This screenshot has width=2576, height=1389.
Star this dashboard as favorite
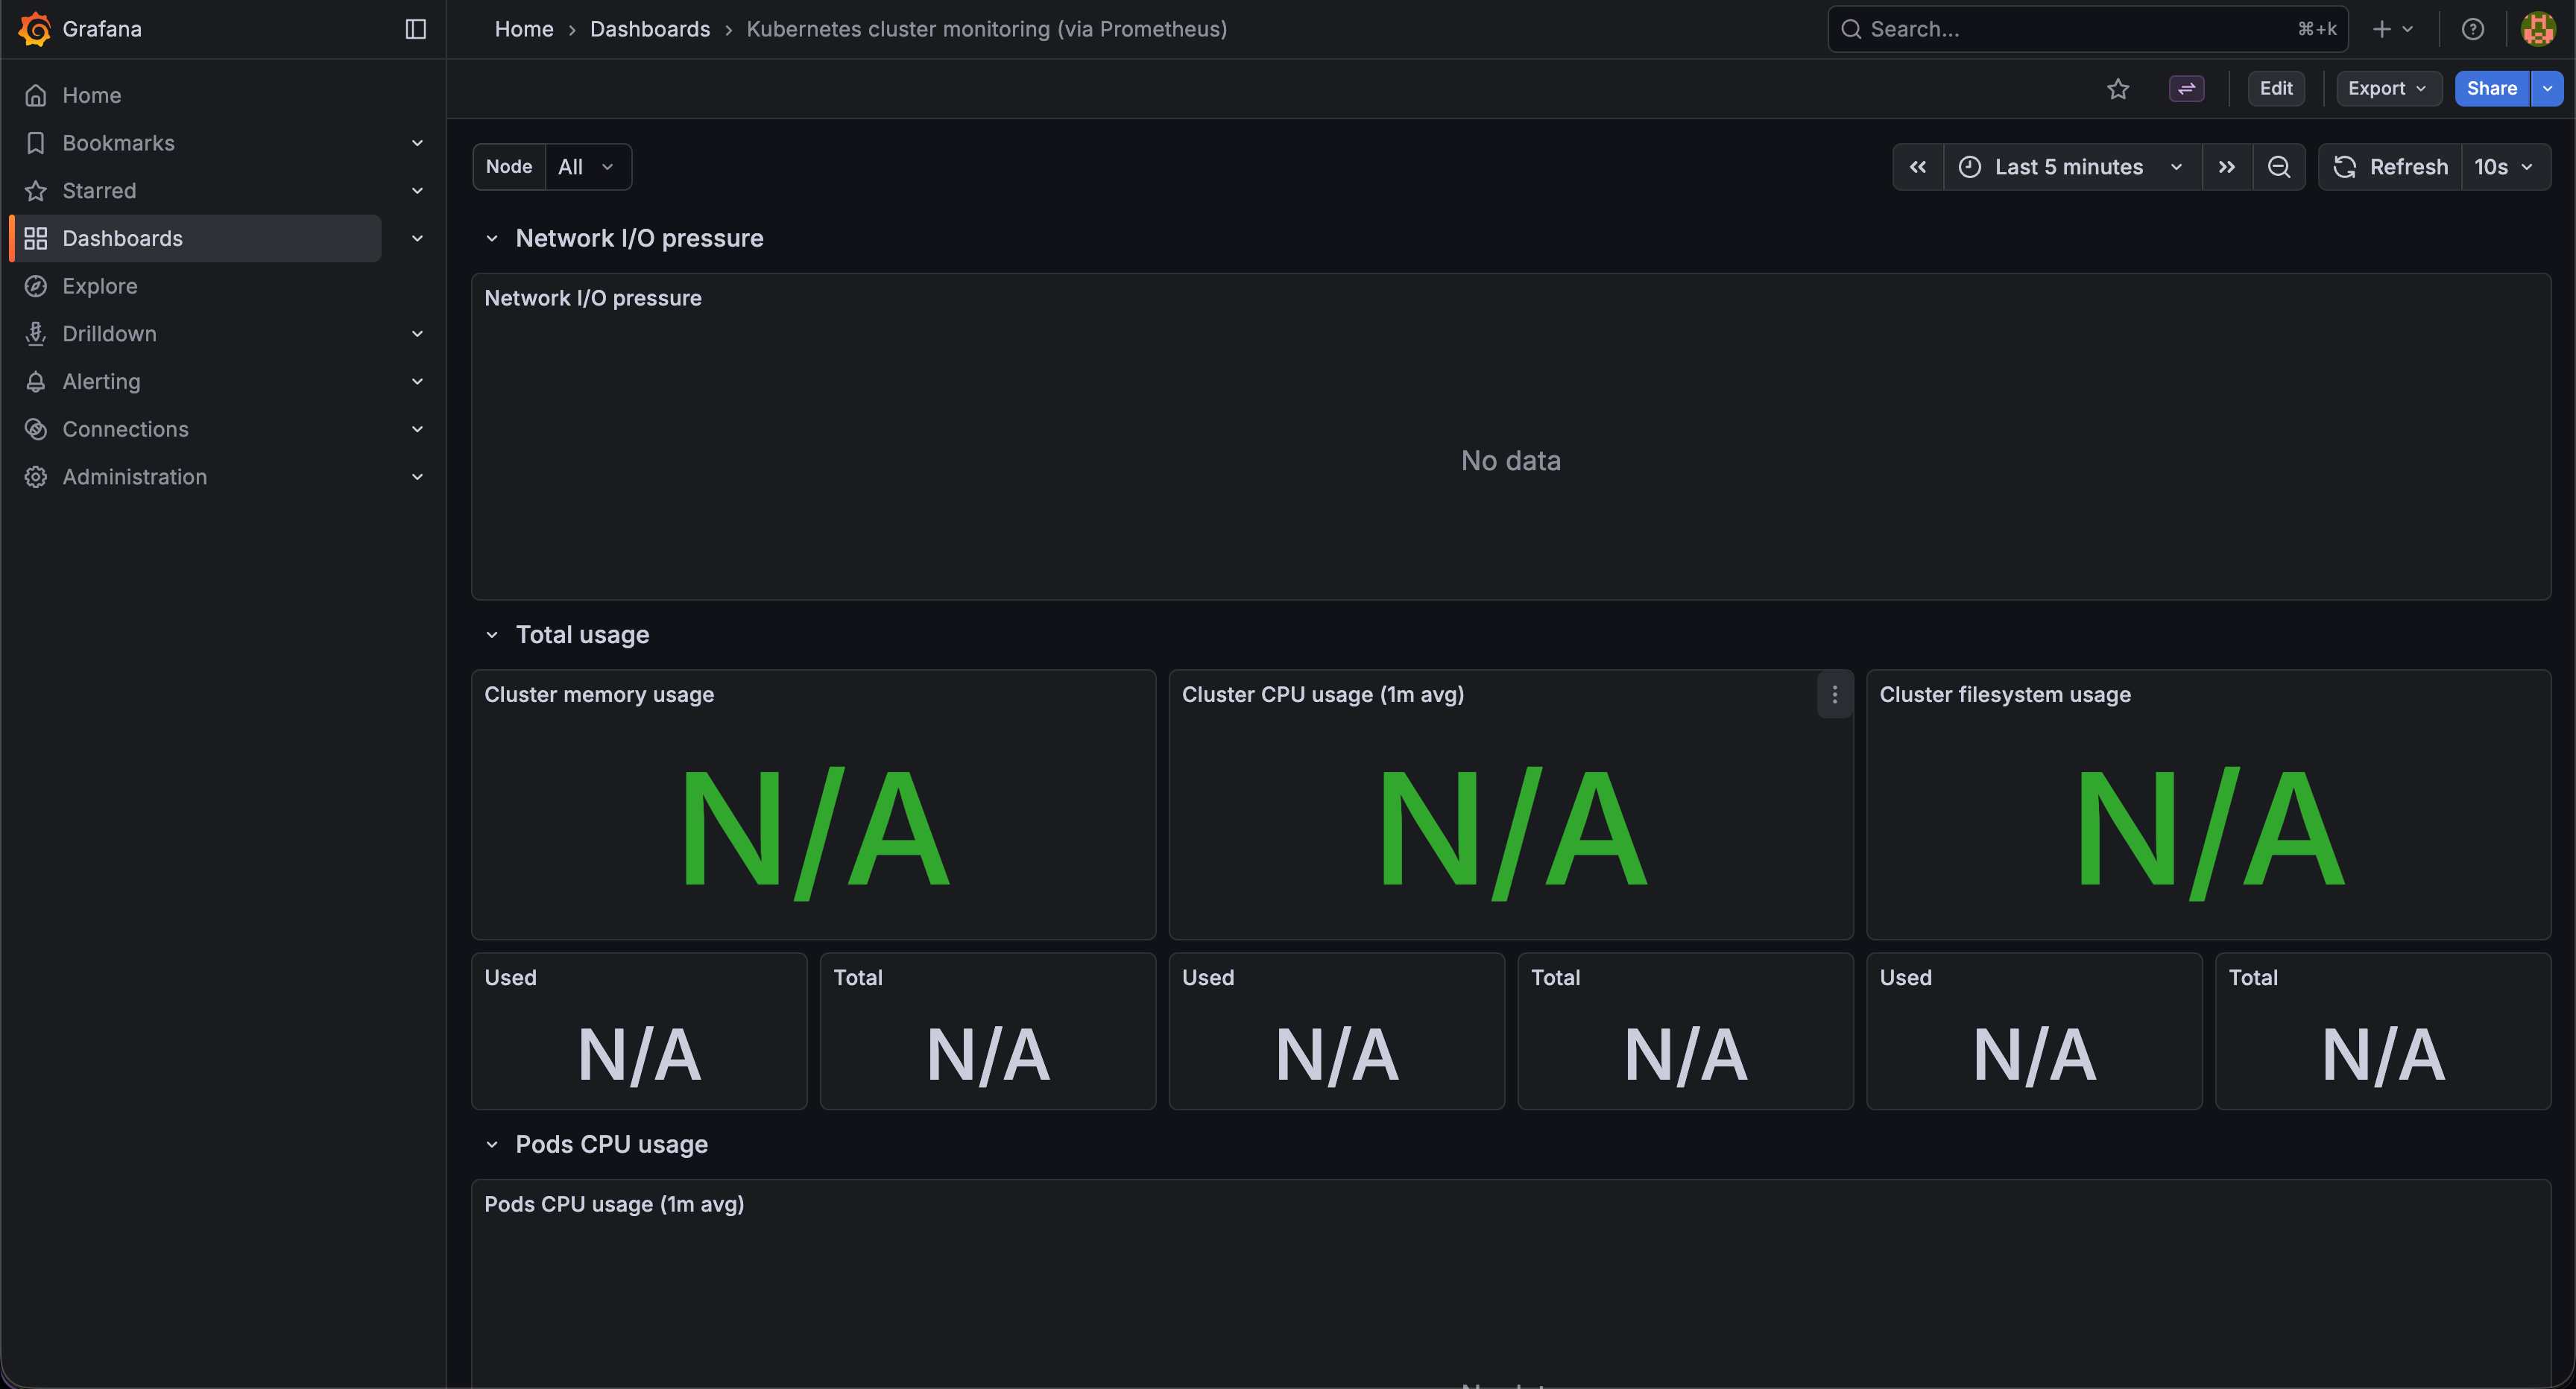pyautogui.click(x=2118, y=89)
